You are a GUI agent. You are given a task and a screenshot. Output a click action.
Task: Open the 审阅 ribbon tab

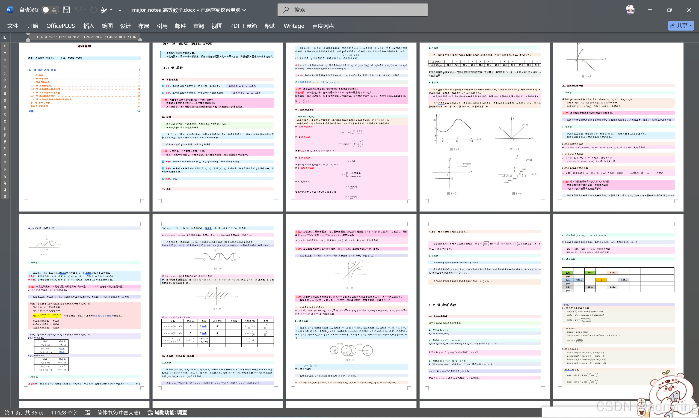199,26
